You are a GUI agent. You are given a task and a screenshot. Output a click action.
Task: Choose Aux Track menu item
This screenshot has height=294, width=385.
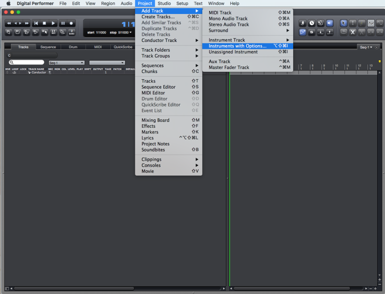pos(248,61)
